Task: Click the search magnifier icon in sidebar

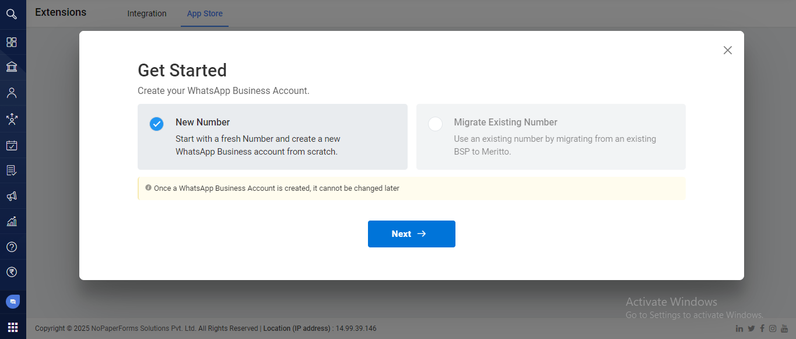Action: click(x=12, y=14)
